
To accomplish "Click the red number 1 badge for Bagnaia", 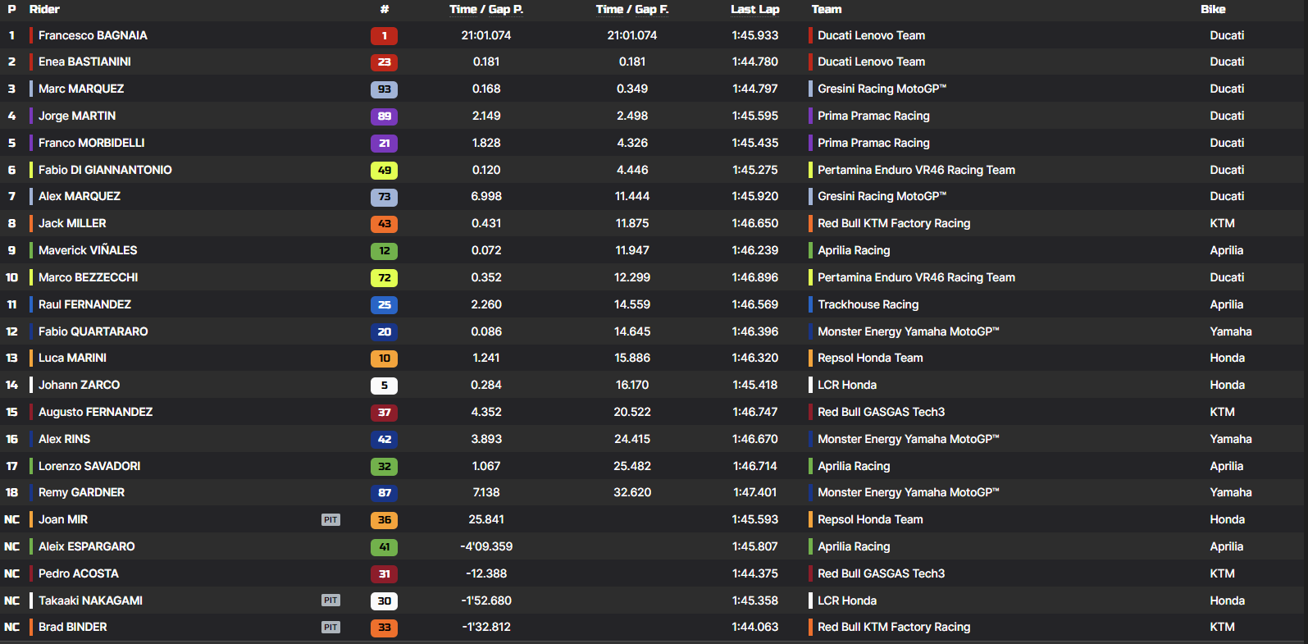I will 384,36.
